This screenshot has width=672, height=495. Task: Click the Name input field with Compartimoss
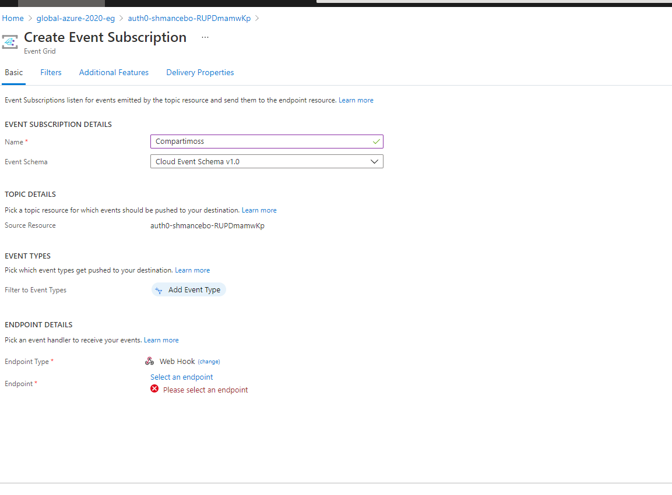266,142
